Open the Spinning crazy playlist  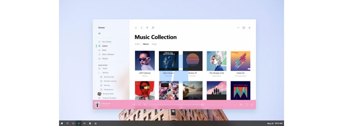coord(109,77)
